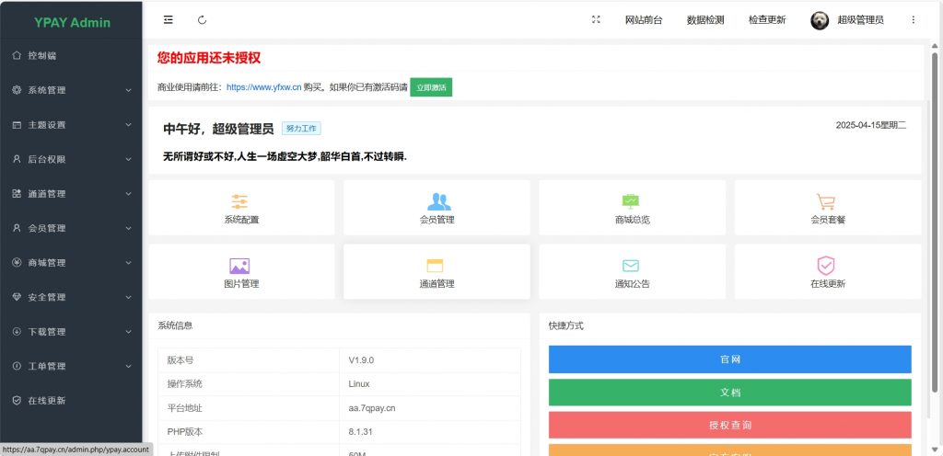943x456 pixels.
Task: Expand 主题设置 submenu chevron
Action: tap(128, 125)
